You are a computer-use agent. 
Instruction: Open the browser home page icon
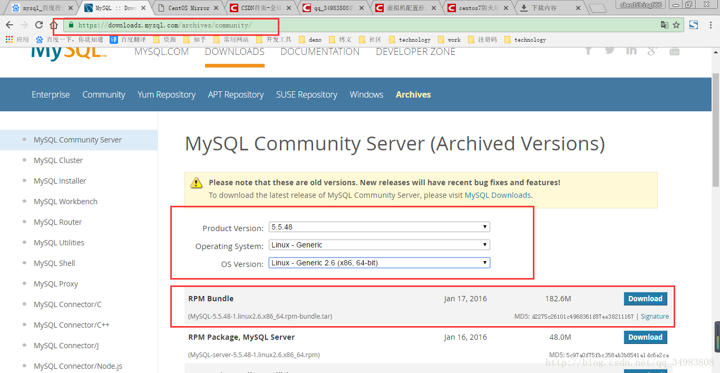coord(54,25)
